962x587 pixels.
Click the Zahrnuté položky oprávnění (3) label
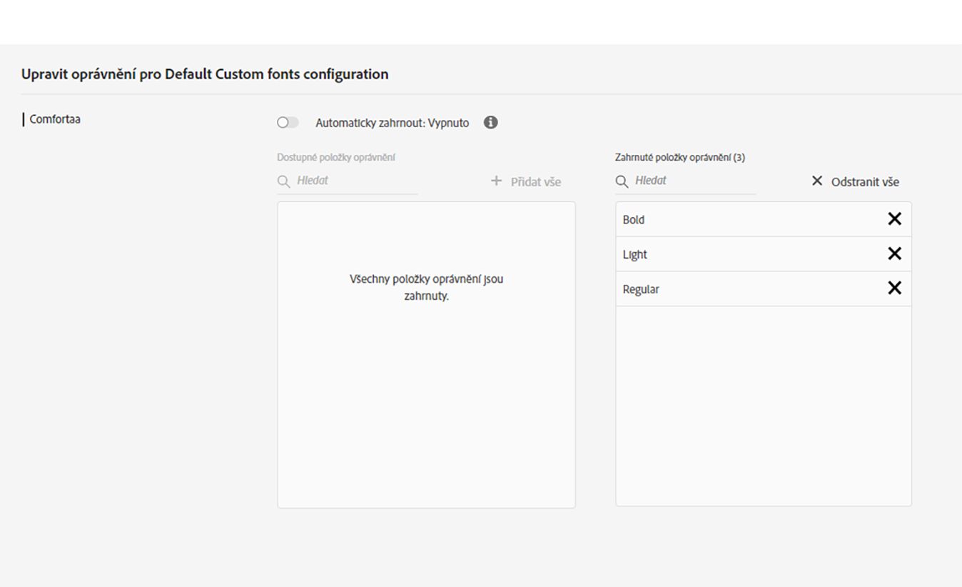(680, 157)
